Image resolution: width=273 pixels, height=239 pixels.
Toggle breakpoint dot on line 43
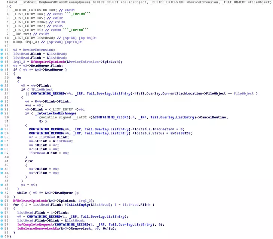pyautogui.click(x=2, y=169)
